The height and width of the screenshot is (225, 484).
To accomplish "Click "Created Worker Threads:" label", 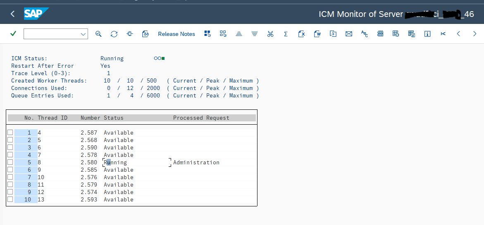I will (x=49, y=81).
